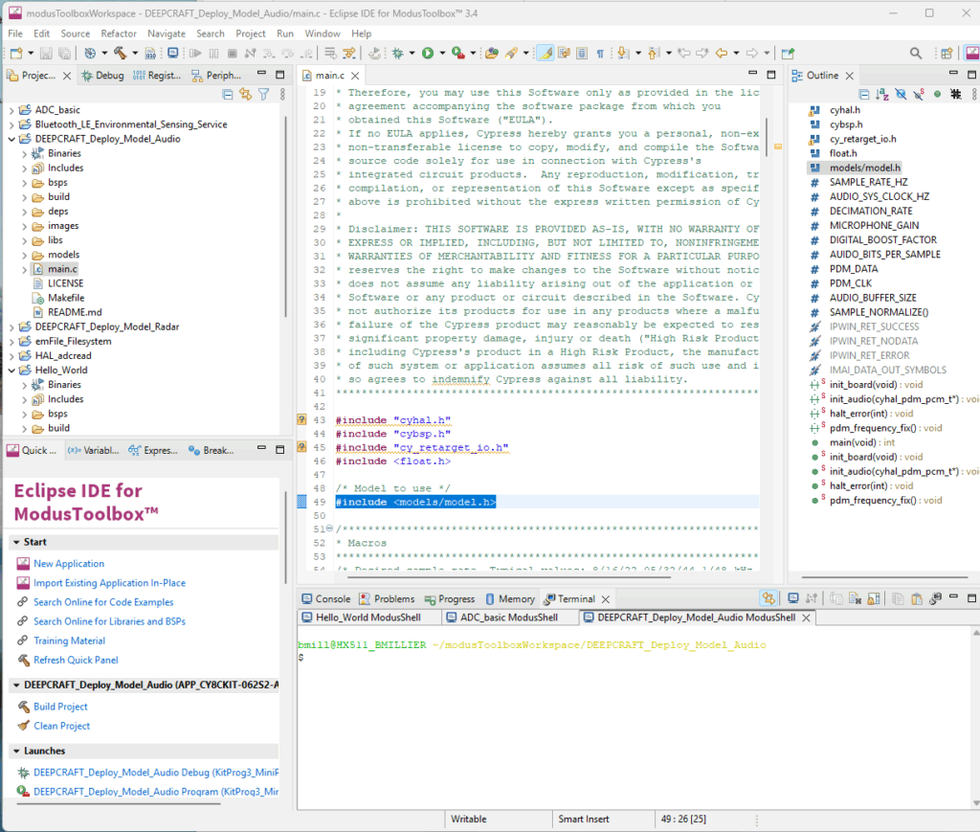980x832 pixels.
Task: Click the Previous Annotation toolbar icon
Action: [x=653, y=53]
